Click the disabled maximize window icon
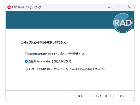 click(x=119, y=7)
